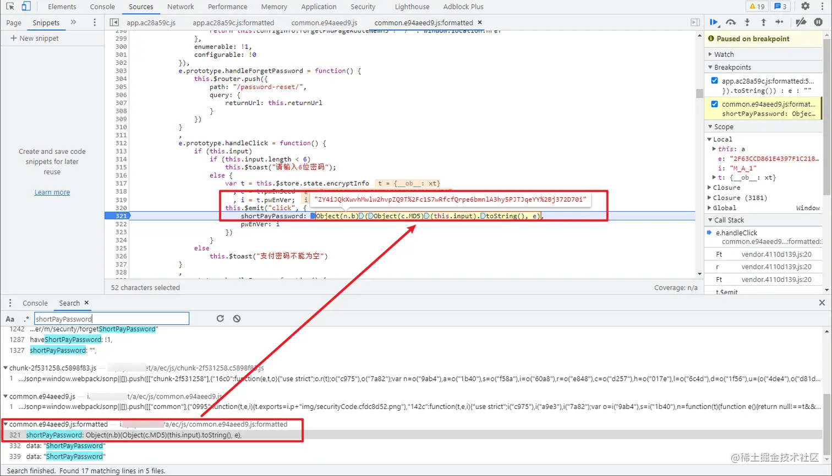Toggle regular expression search option
The height and width of the screenshot is (476, 832).
click(x=26, y=319)
